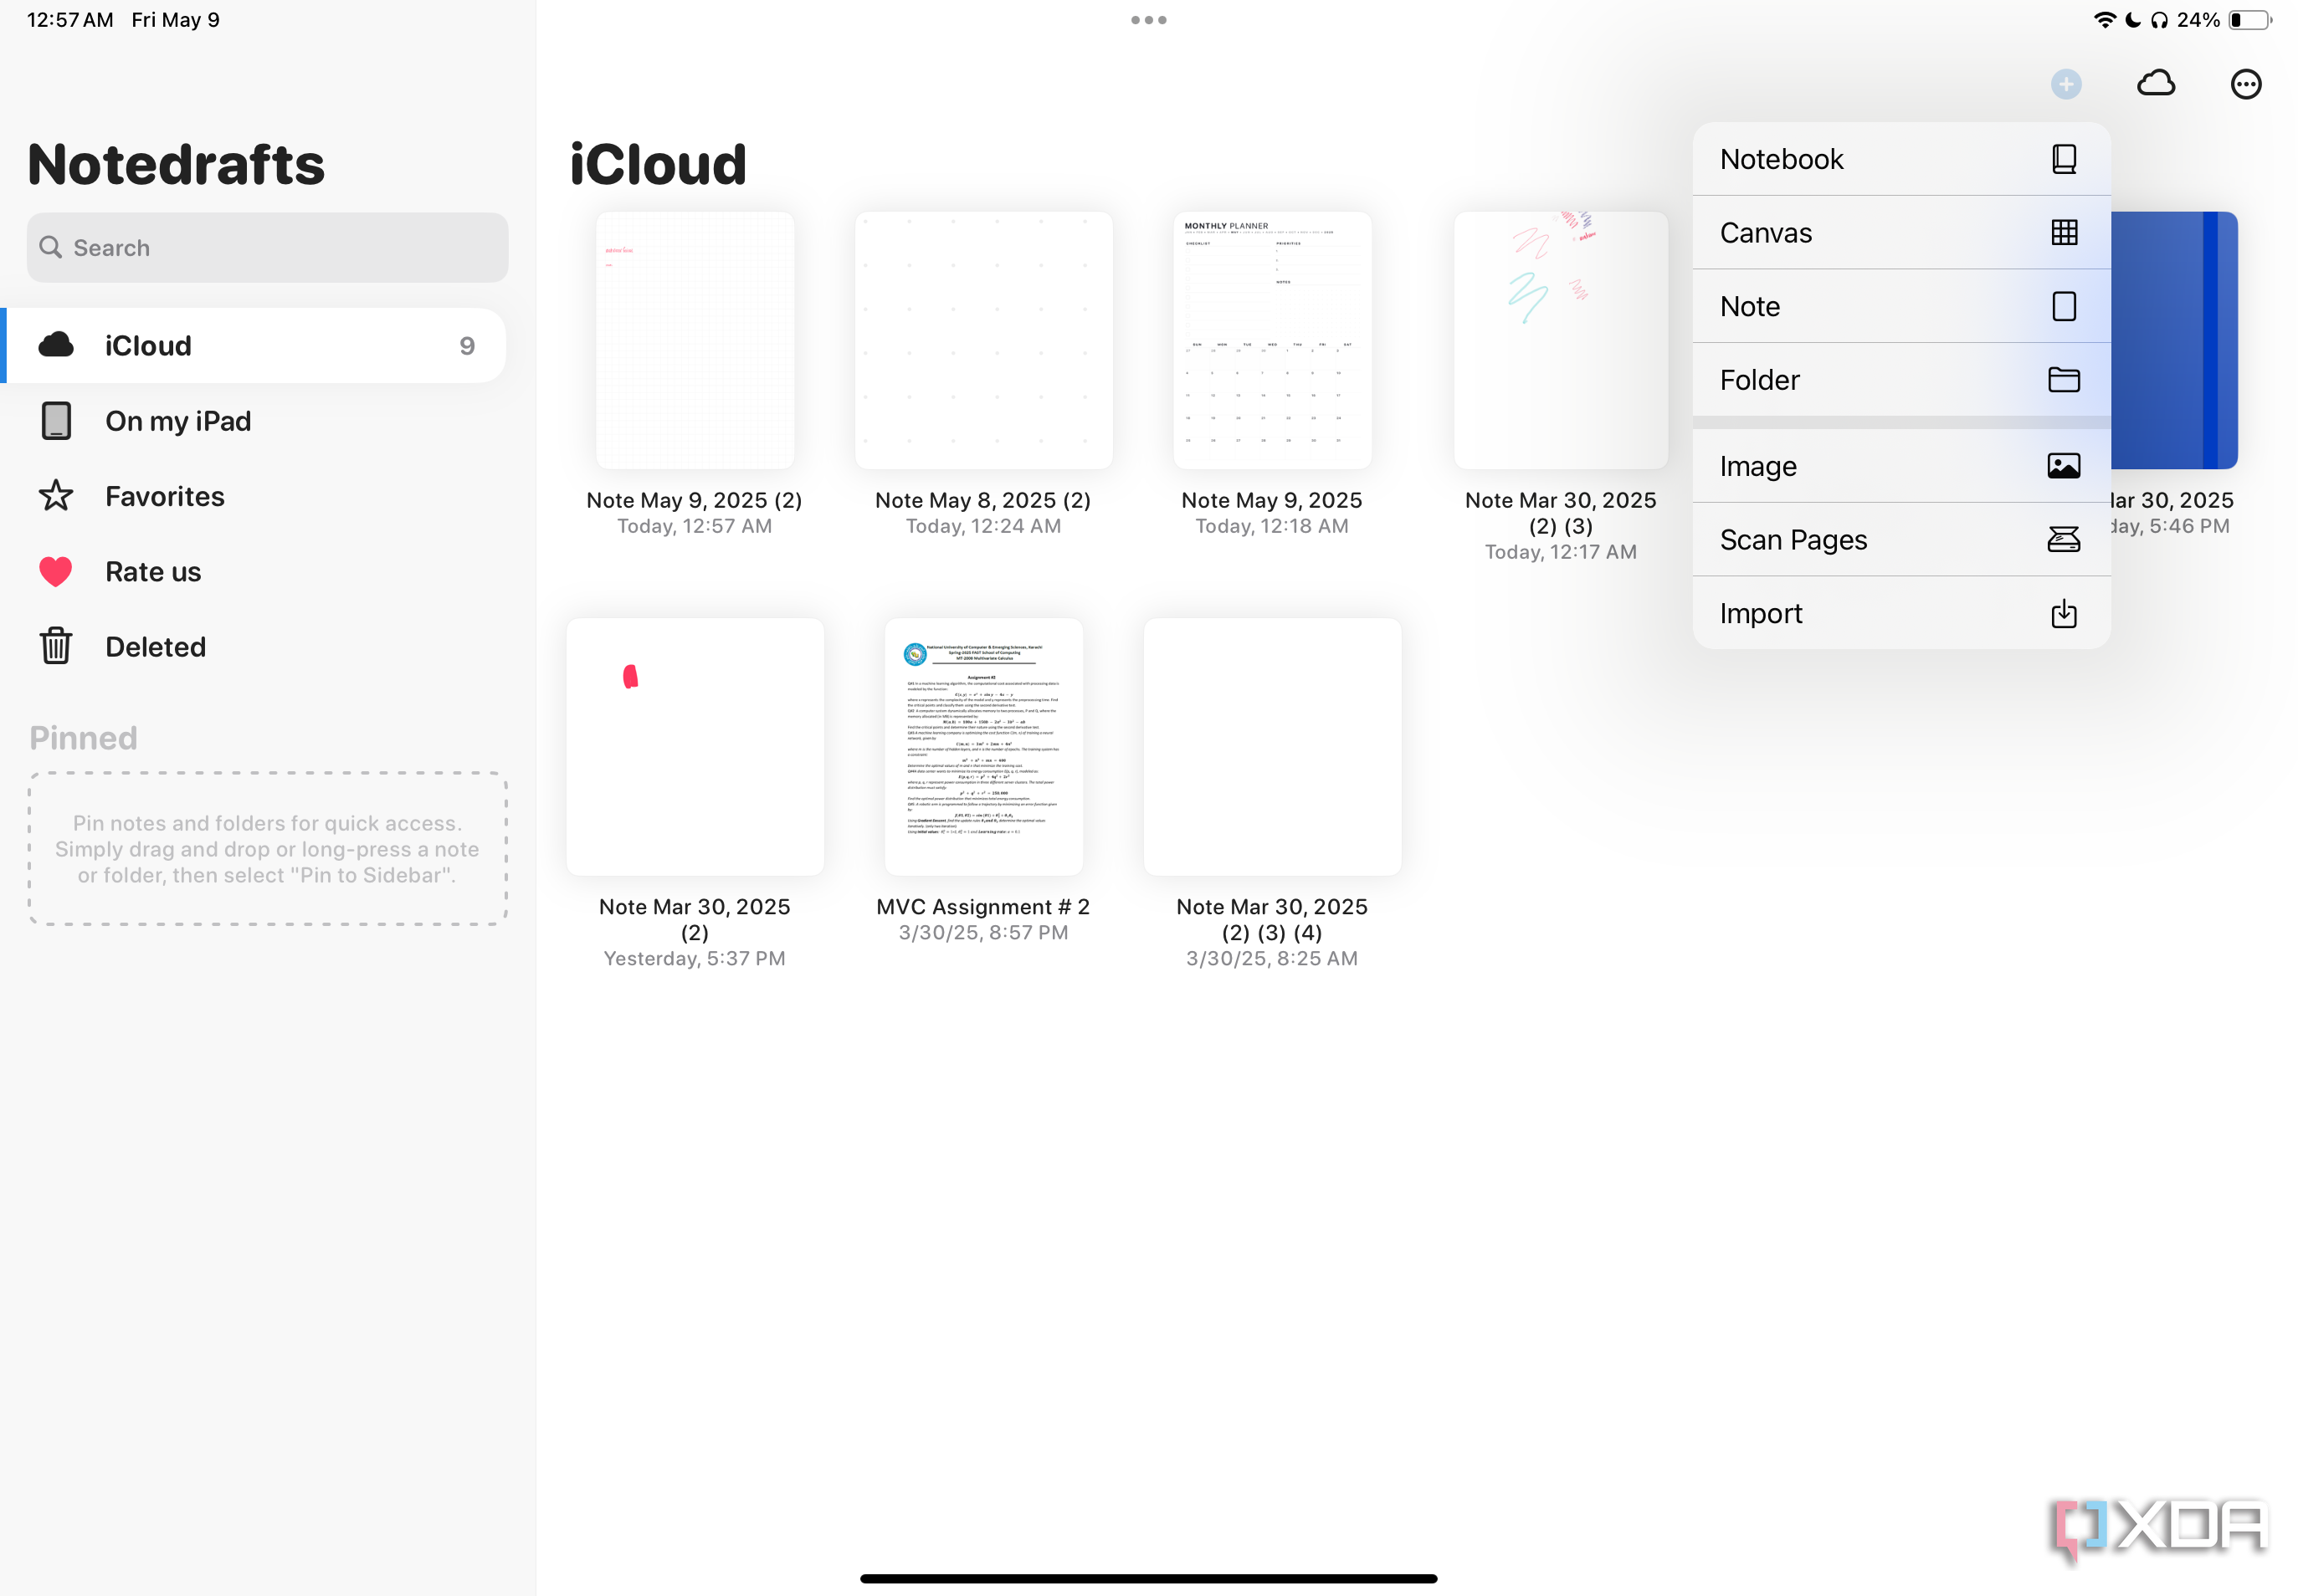This screenshot has height=1596, width=2298.
Task: Choose Folder from the new item menu
Action: coord(1900,380)
